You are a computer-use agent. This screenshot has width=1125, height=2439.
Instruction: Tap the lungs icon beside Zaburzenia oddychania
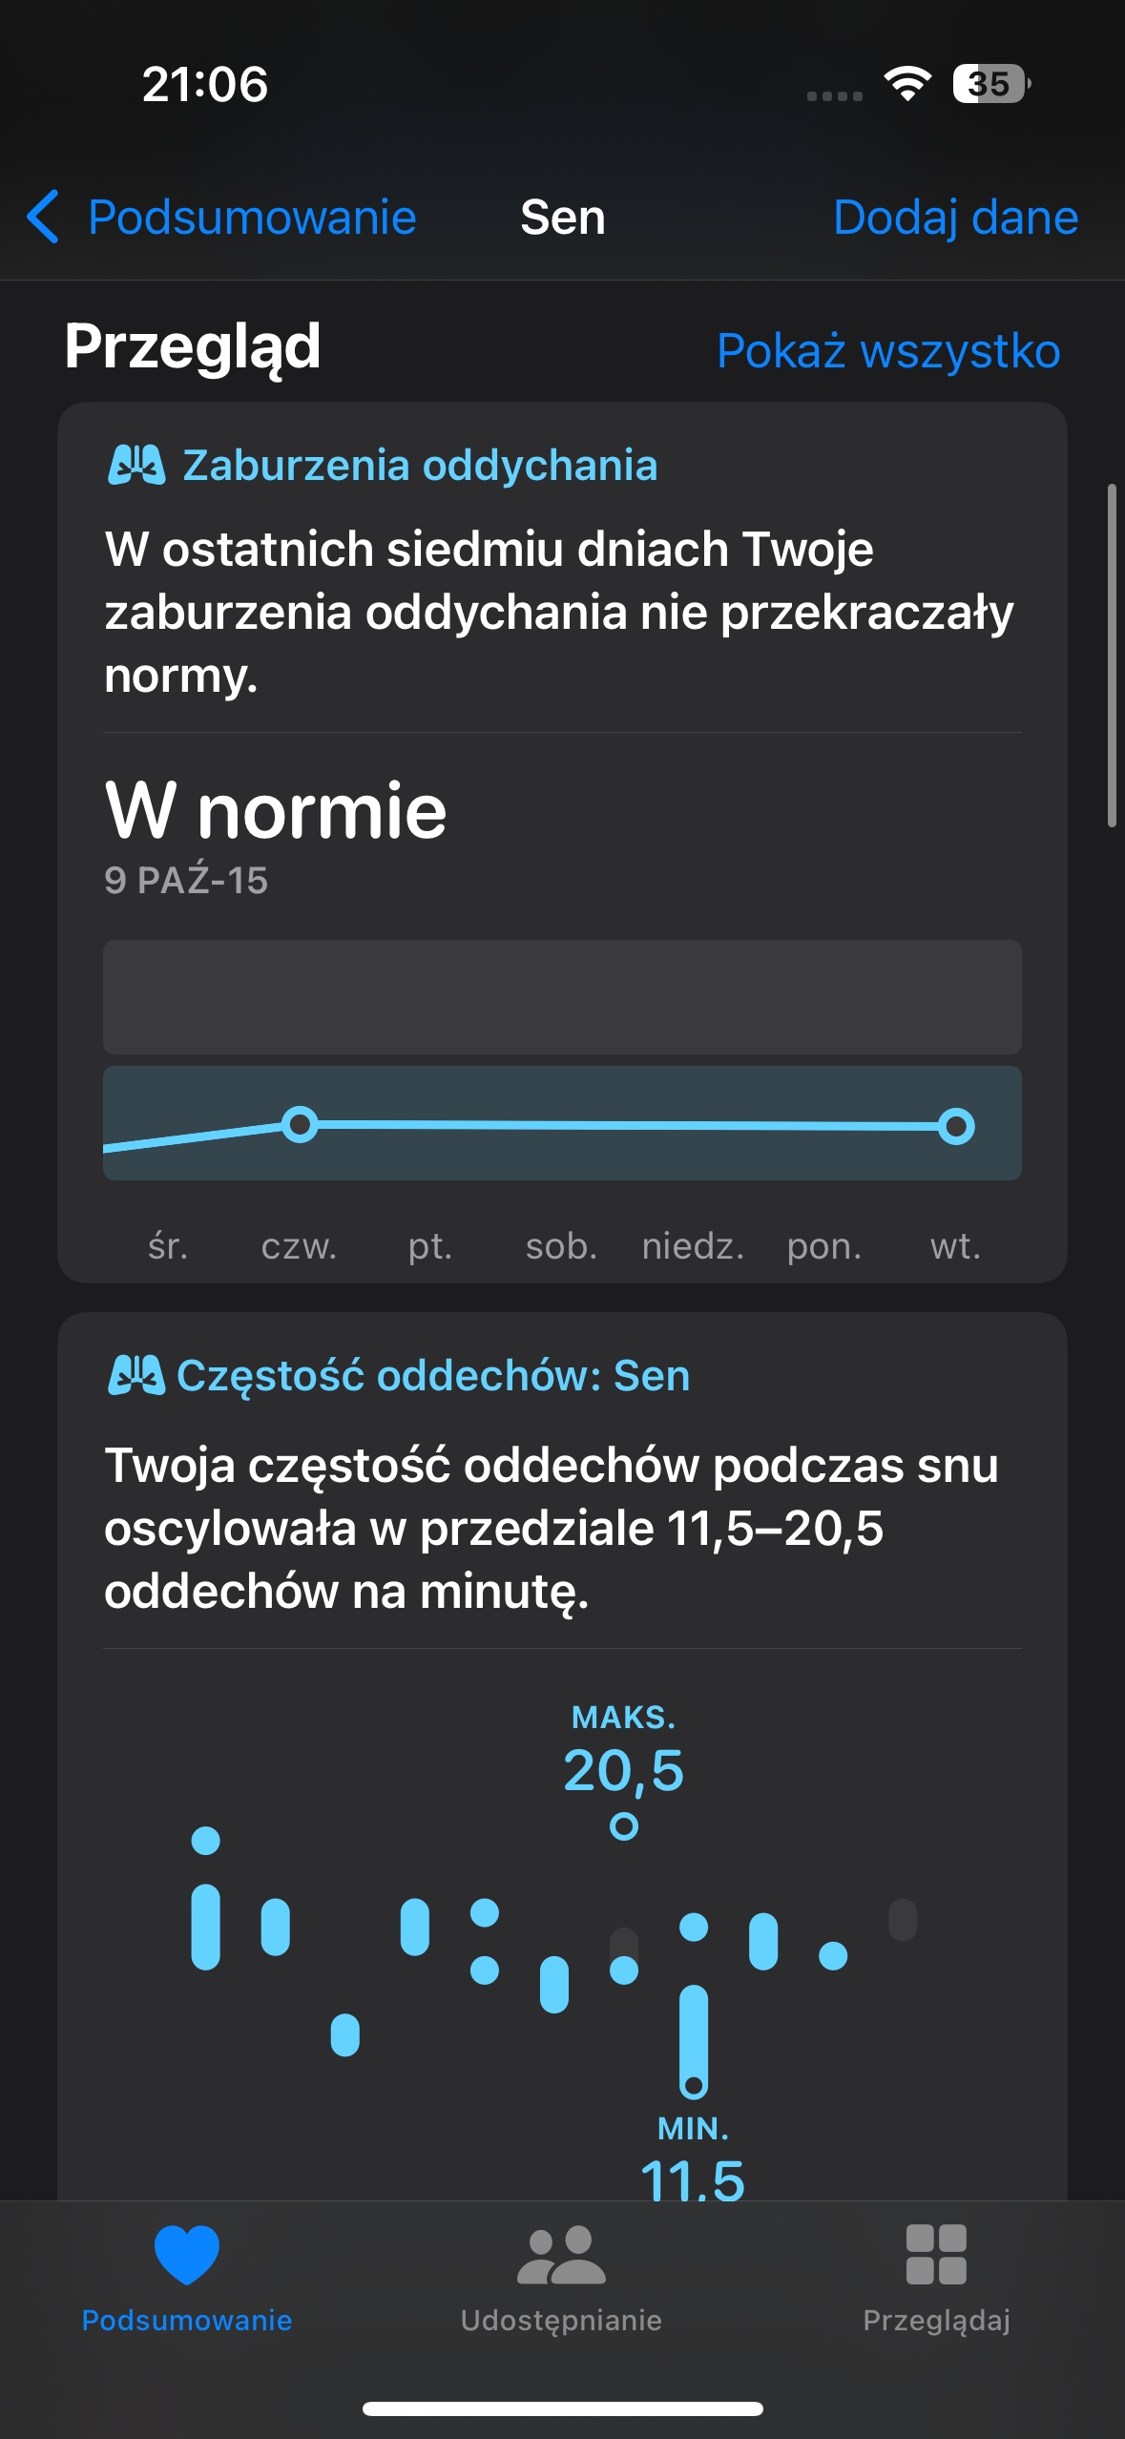(136, 466)
